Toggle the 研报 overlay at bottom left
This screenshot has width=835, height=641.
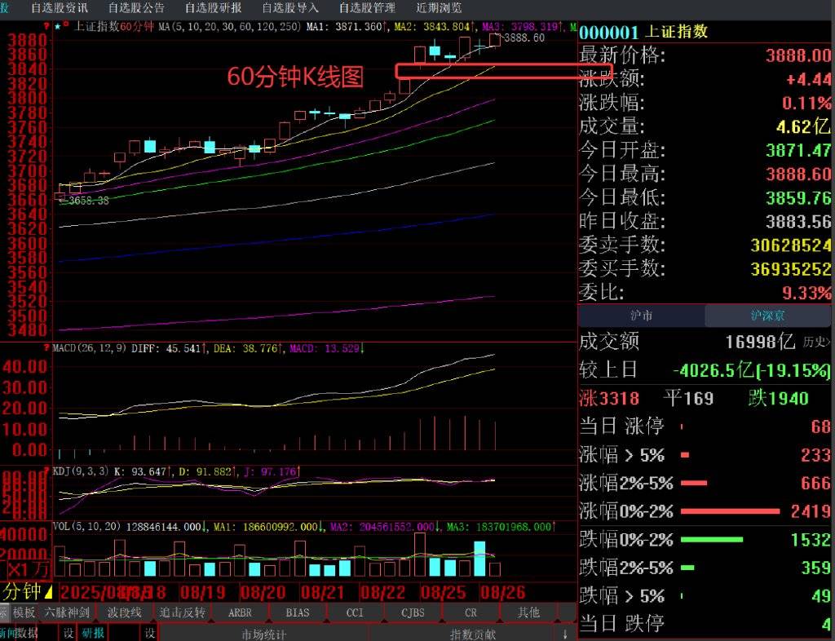click(92, 633)
